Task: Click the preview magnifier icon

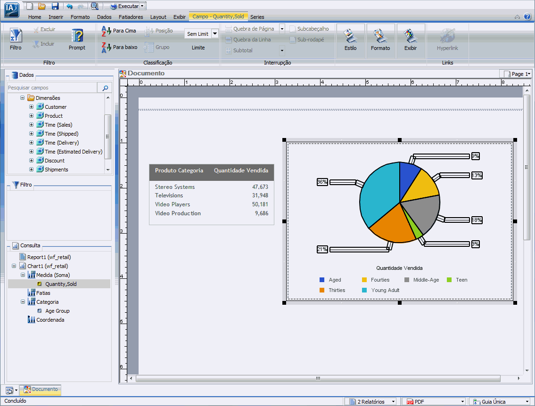Action: pos(95,6)
